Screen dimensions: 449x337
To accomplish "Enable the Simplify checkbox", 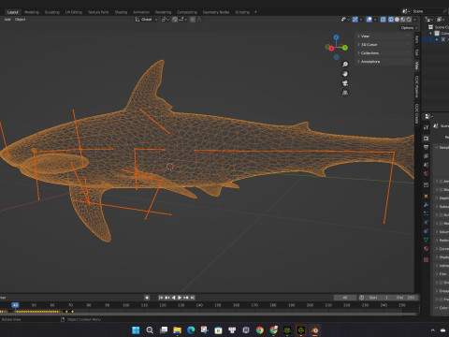I will click(441, 283).
